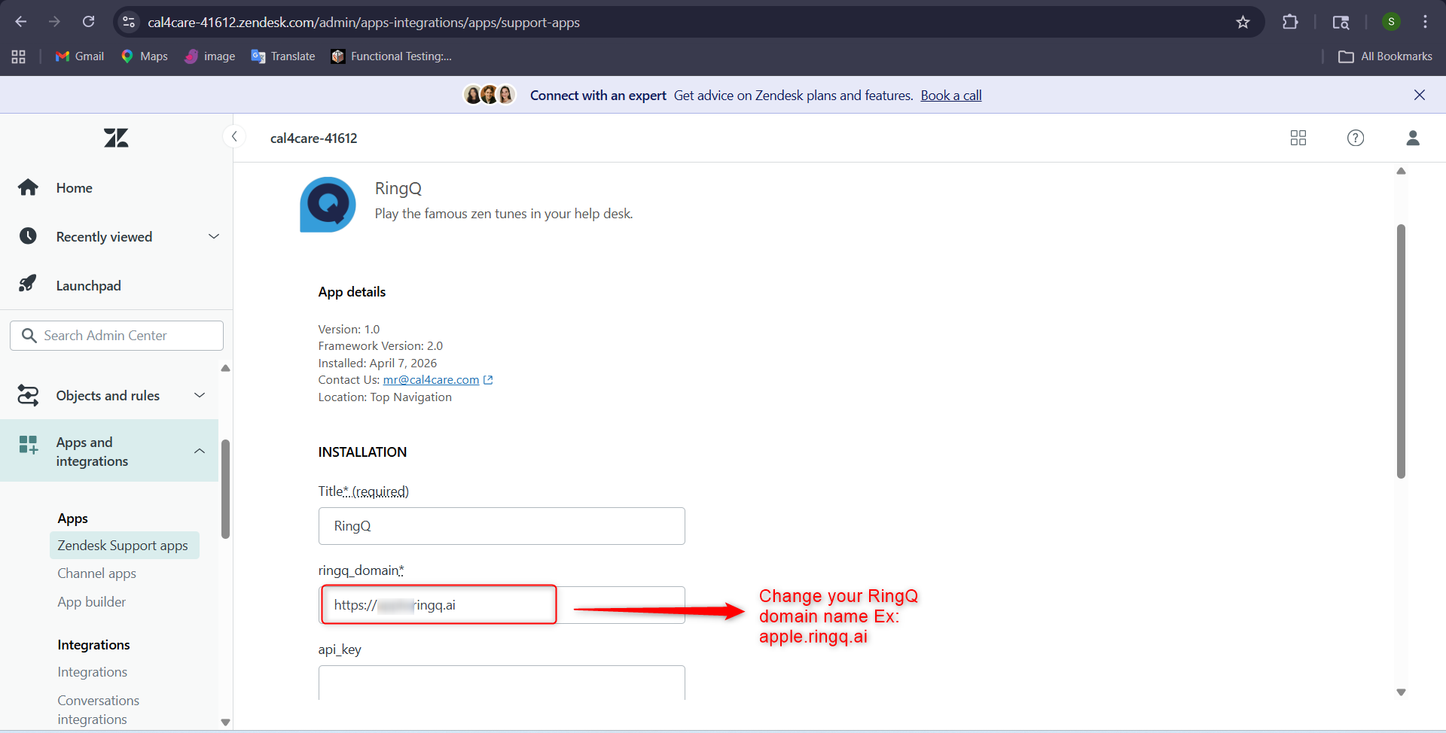Image resolution: width=1446 pixels, height=733 pixels.
Task: Go to Home in the sidebar
Action: (x=74, y=188)
